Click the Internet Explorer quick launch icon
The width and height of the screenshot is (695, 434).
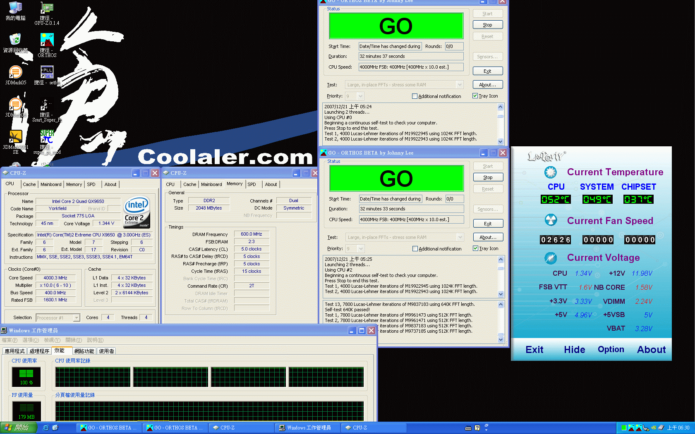click(x=46, y=428)
